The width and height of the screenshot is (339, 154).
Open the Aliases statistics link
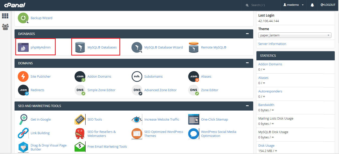coord(263,78)
